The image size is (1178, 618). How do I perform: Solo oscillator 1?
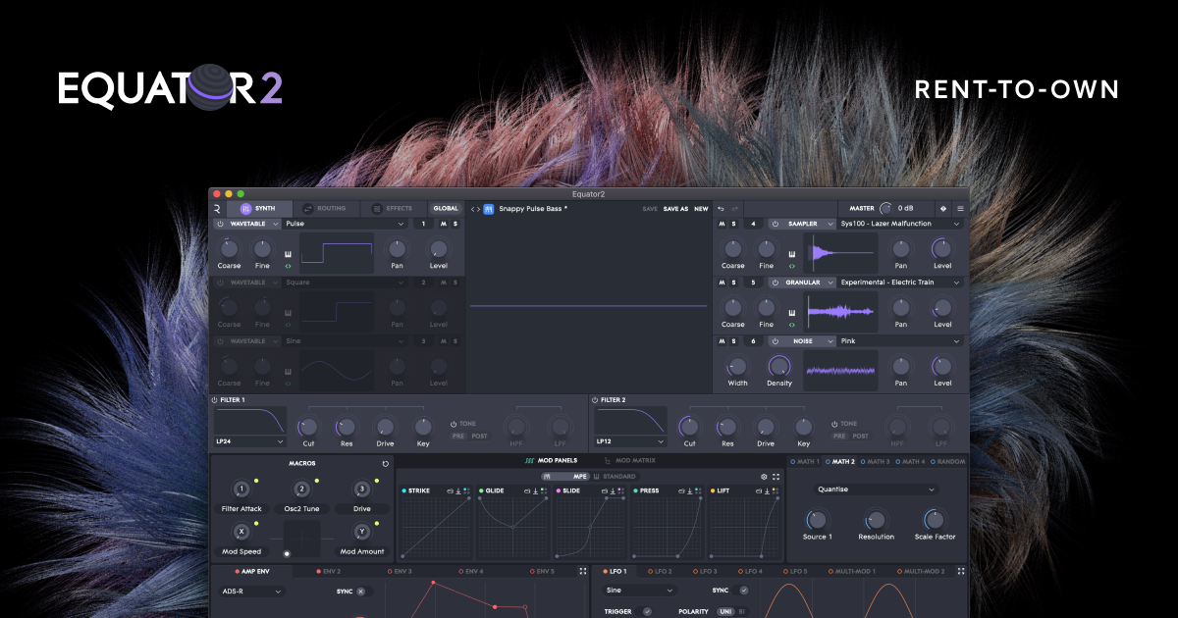point(455,224)
